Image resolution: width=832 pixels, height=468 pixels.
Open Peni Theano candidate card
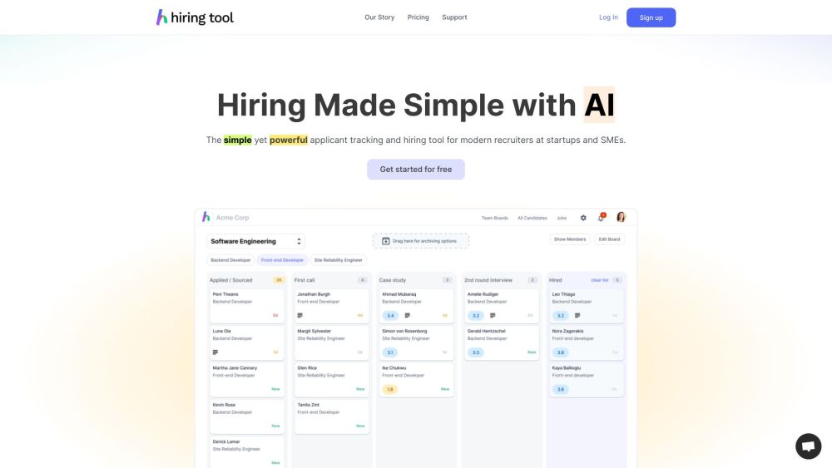coord(246,305)
